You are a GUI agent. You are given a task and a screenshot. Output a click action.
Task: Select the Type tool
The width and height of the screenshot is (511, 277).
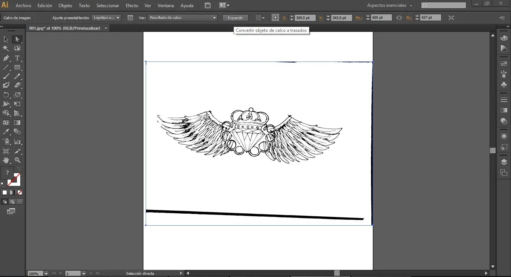pyautogui.click(x=17, y=58)
